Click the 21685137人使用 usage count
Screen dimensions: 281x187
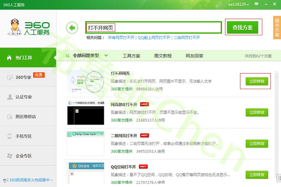pos(150,120)
